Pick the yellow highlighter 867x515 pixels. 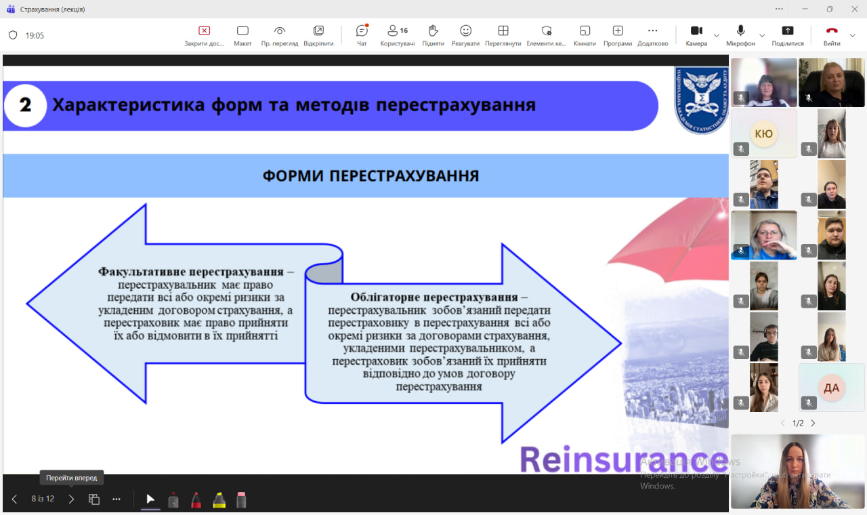(x=219, y=500)
